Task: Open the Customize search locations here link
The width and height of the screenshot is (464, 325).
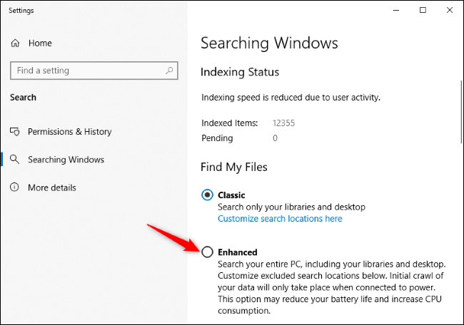Action: 280,218
